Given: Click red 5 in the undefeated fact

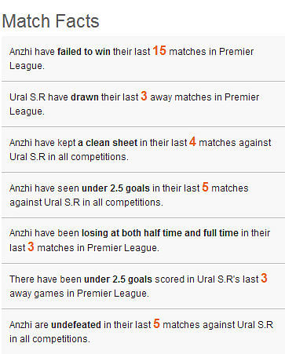Looking at the screenshot, I should click(x=156, y=323).
